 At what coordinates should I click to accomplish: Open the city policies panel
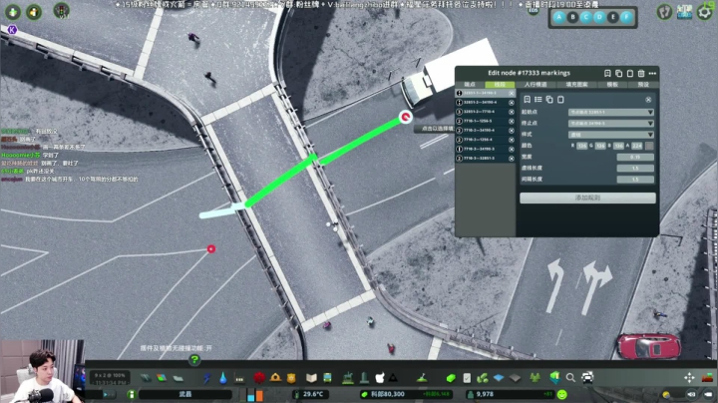pyautogui.click(x=467, y=378)
